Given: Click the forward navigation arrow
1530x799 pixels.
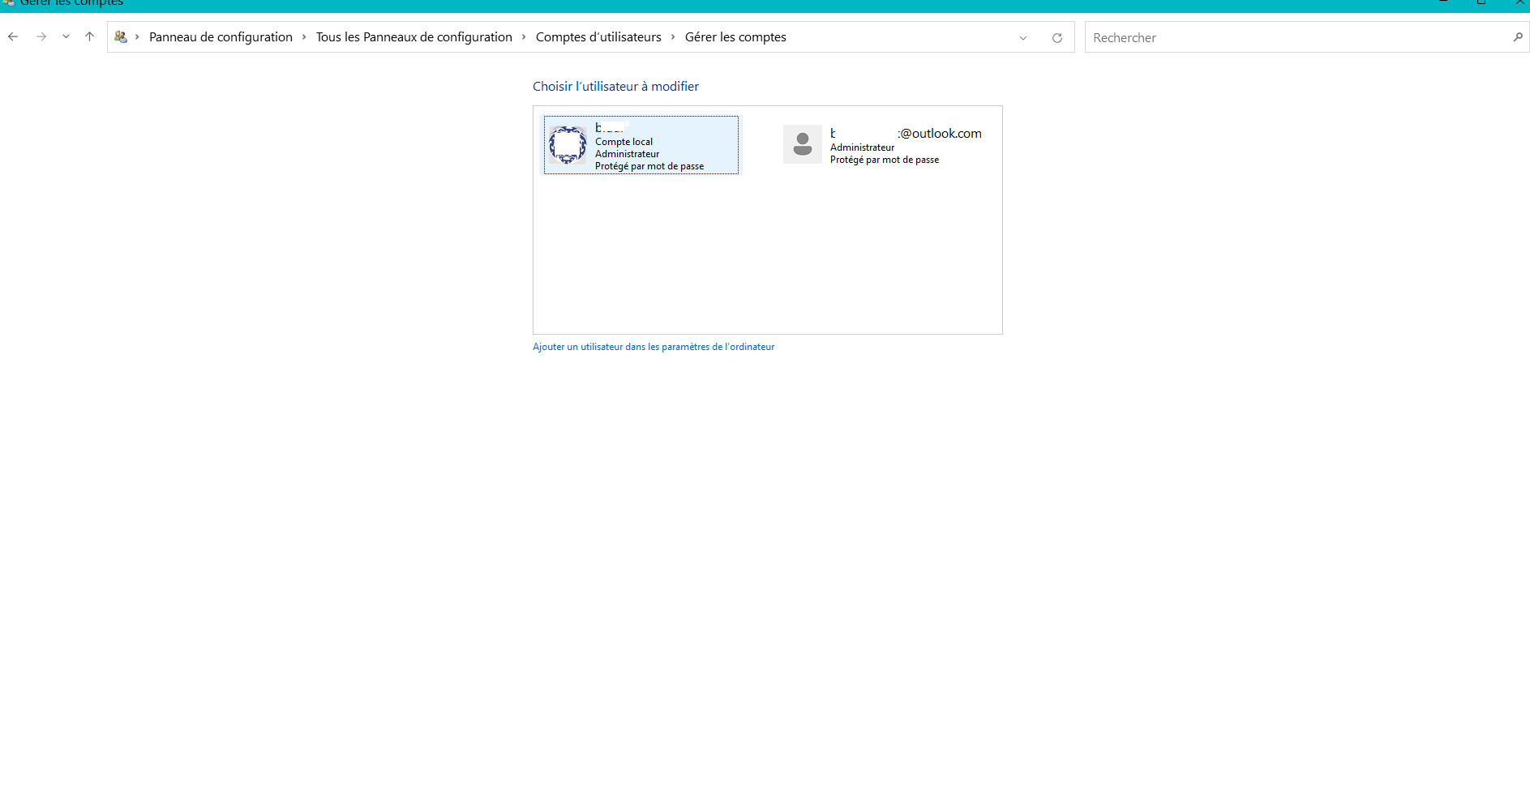Looking at the screenshot, I should coord(41,36).
